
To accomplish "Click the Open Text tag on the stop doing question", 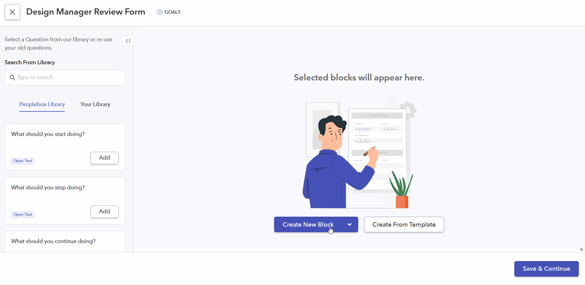I will click(22, 214).
